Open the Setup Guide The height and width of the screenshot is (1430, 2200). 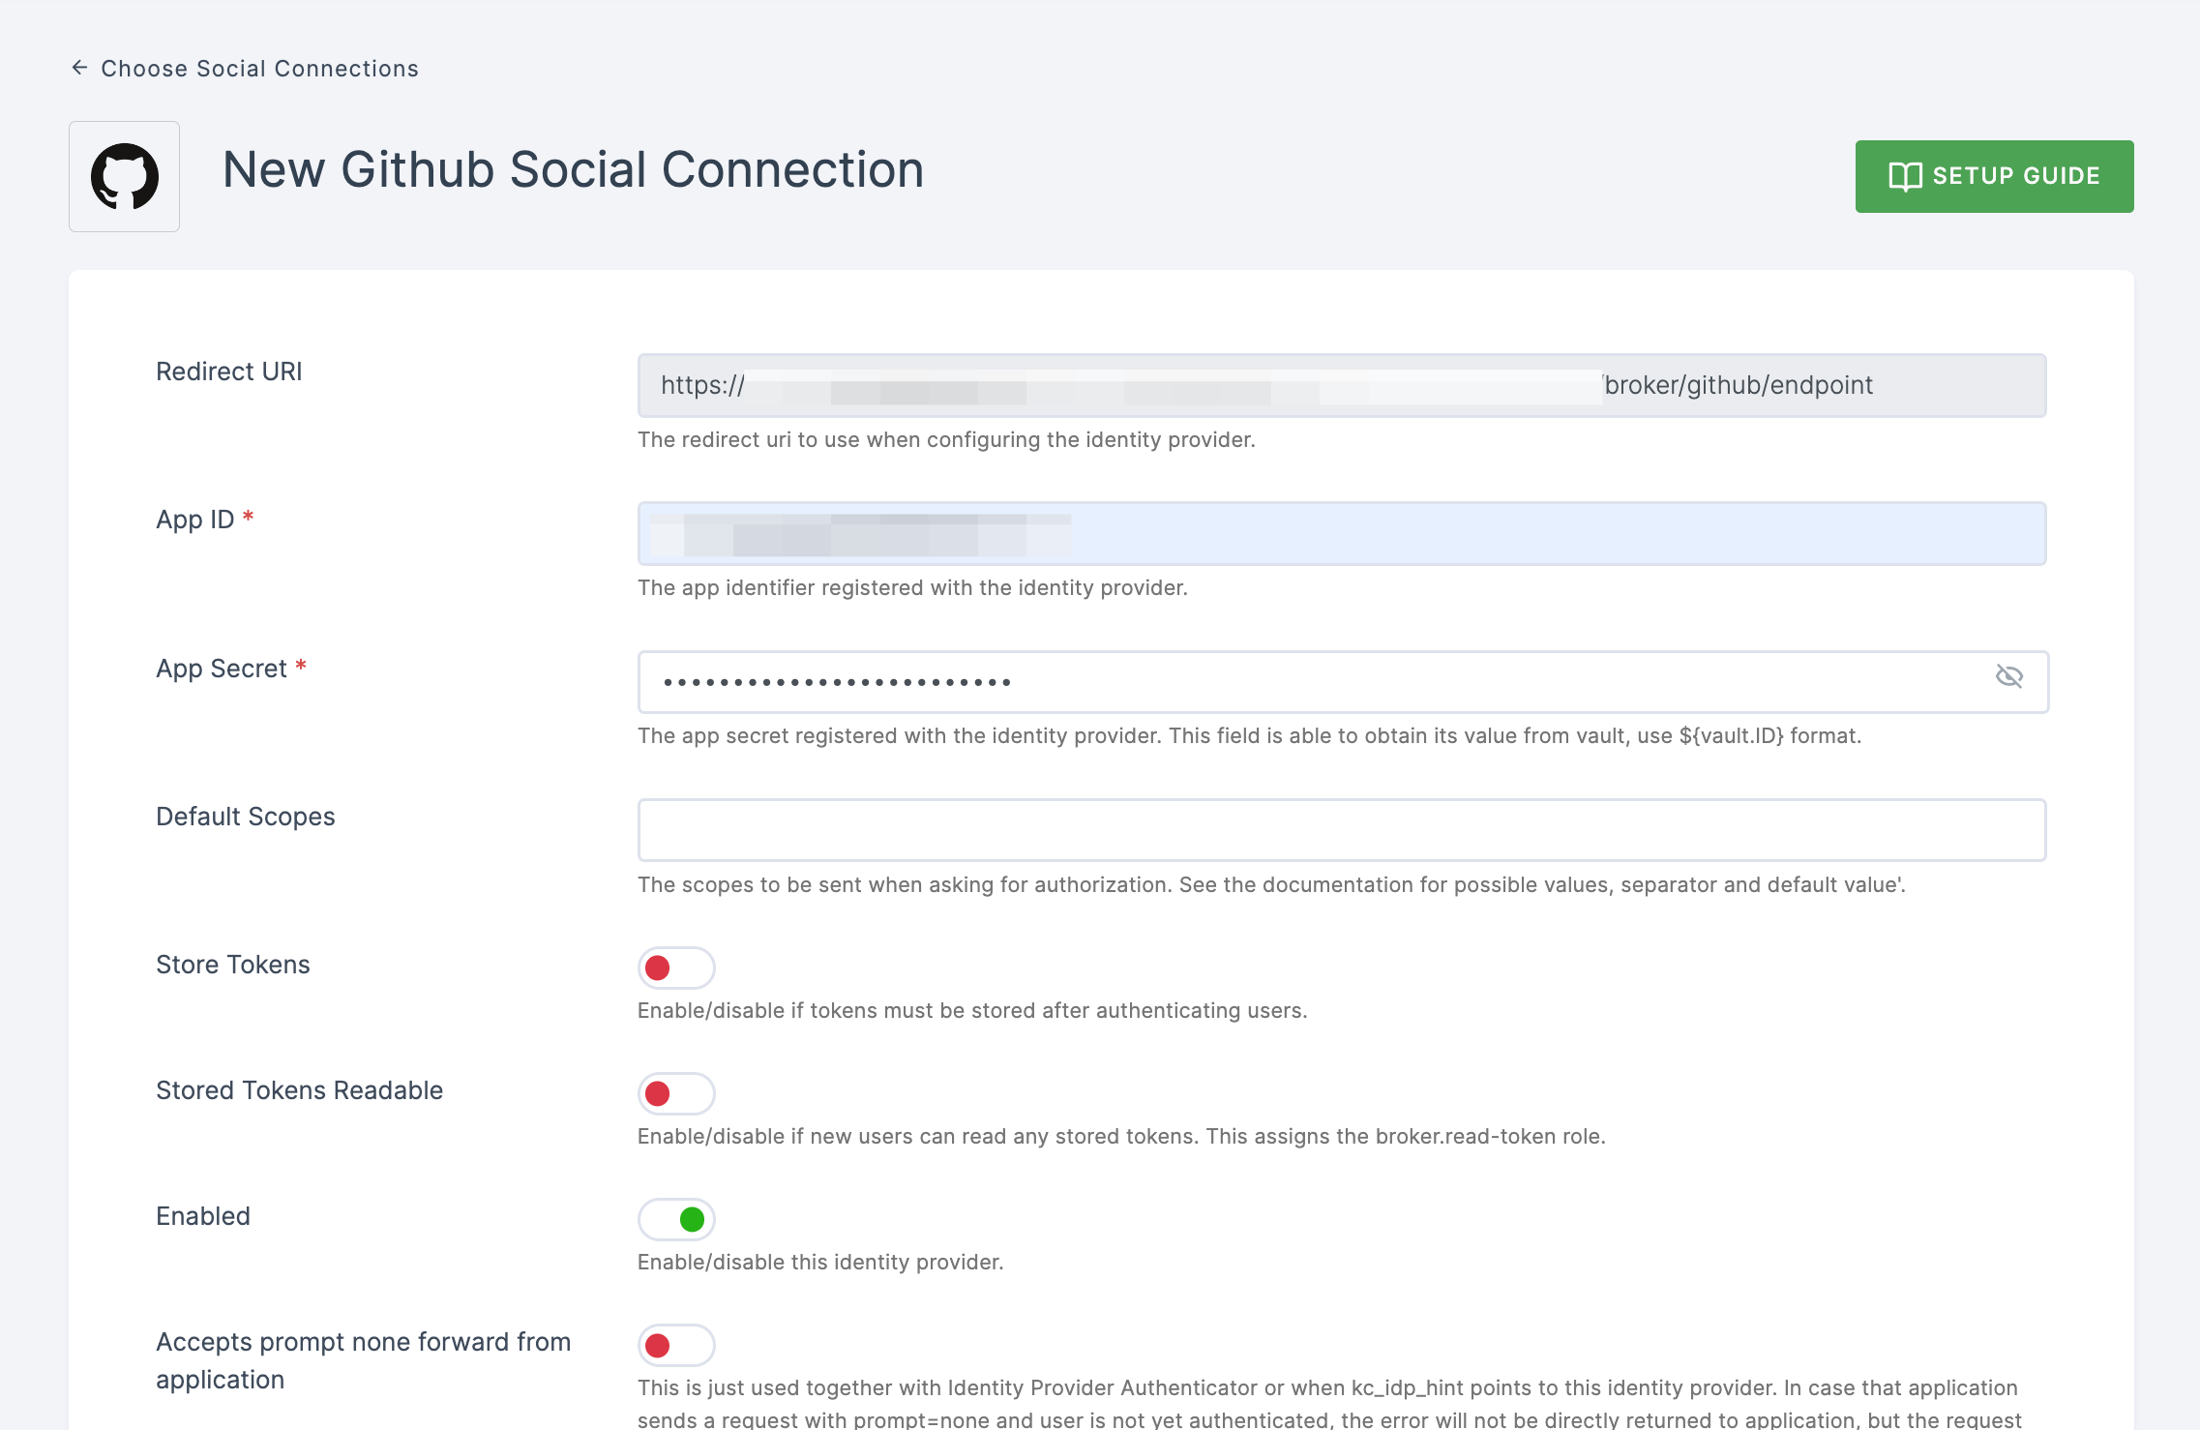pyautogui.click(x=1994, y=176)
